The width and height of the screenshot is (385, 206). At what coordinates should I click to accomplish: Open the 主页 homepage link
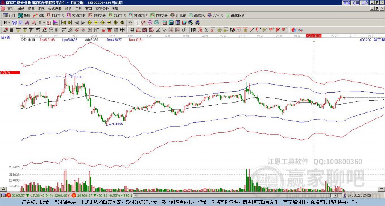tap(365, 3)
